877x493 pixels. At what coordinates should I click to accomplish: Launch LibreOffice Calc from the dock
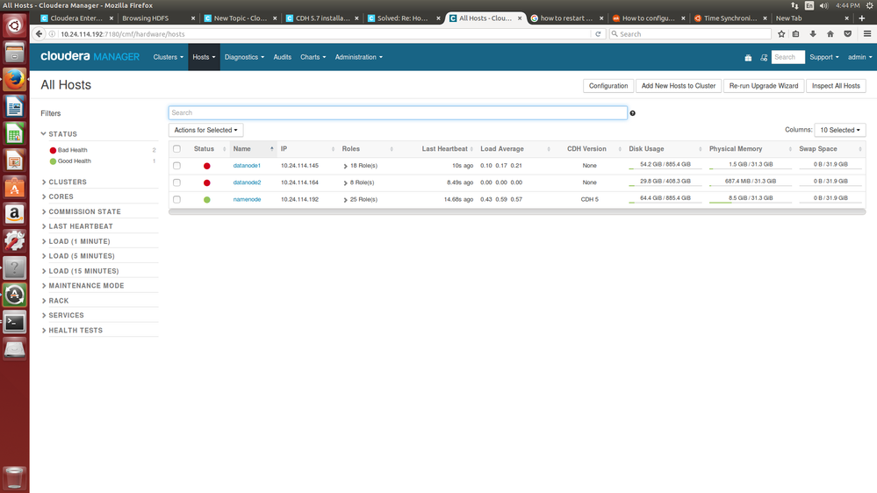(x=15, y=133)
